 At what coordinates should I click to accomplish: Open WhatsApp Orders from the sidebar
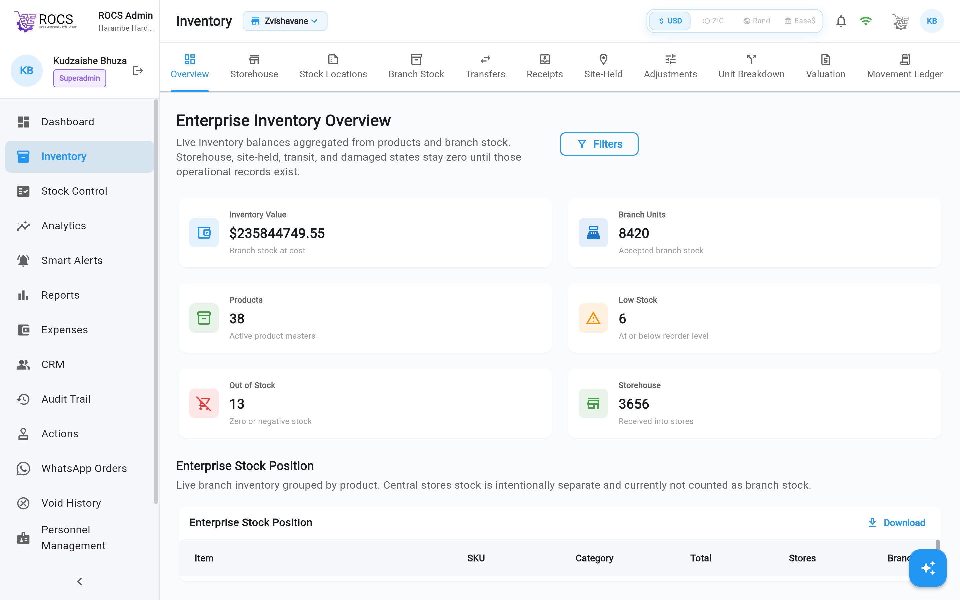click(x=79, y=469)
